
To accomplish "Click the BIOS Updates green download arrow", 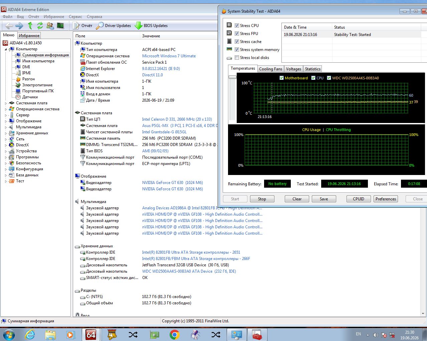I will pyautogui.click(x=138, y=26).
